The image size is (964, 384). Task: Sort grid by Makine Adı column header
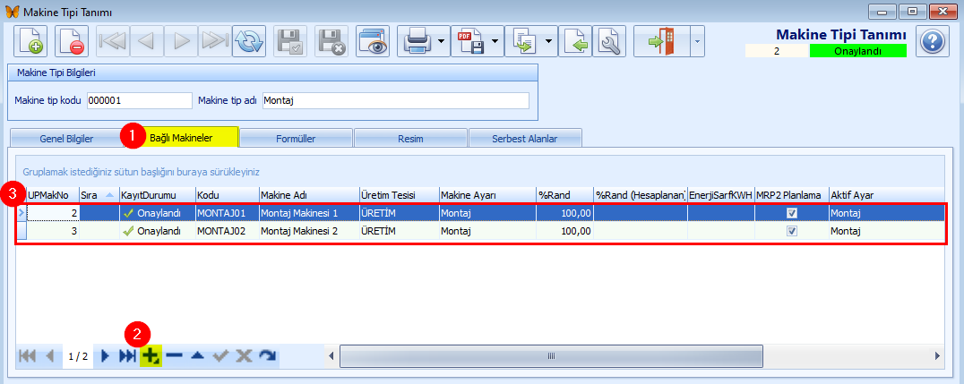307,194
